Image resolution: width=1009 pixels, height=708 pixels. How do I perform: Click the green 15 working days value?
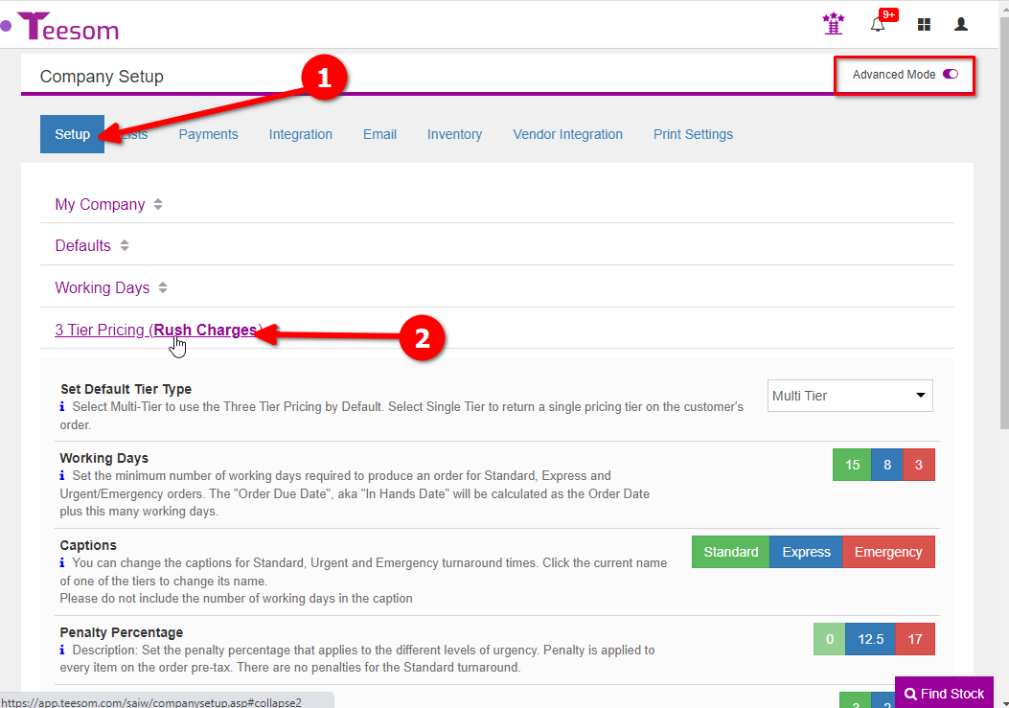pos(852,465)
